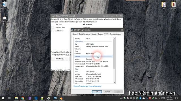Select the Revision number value
The width and height of the screenshot is (181, 101).
click(x=98, y=61)
